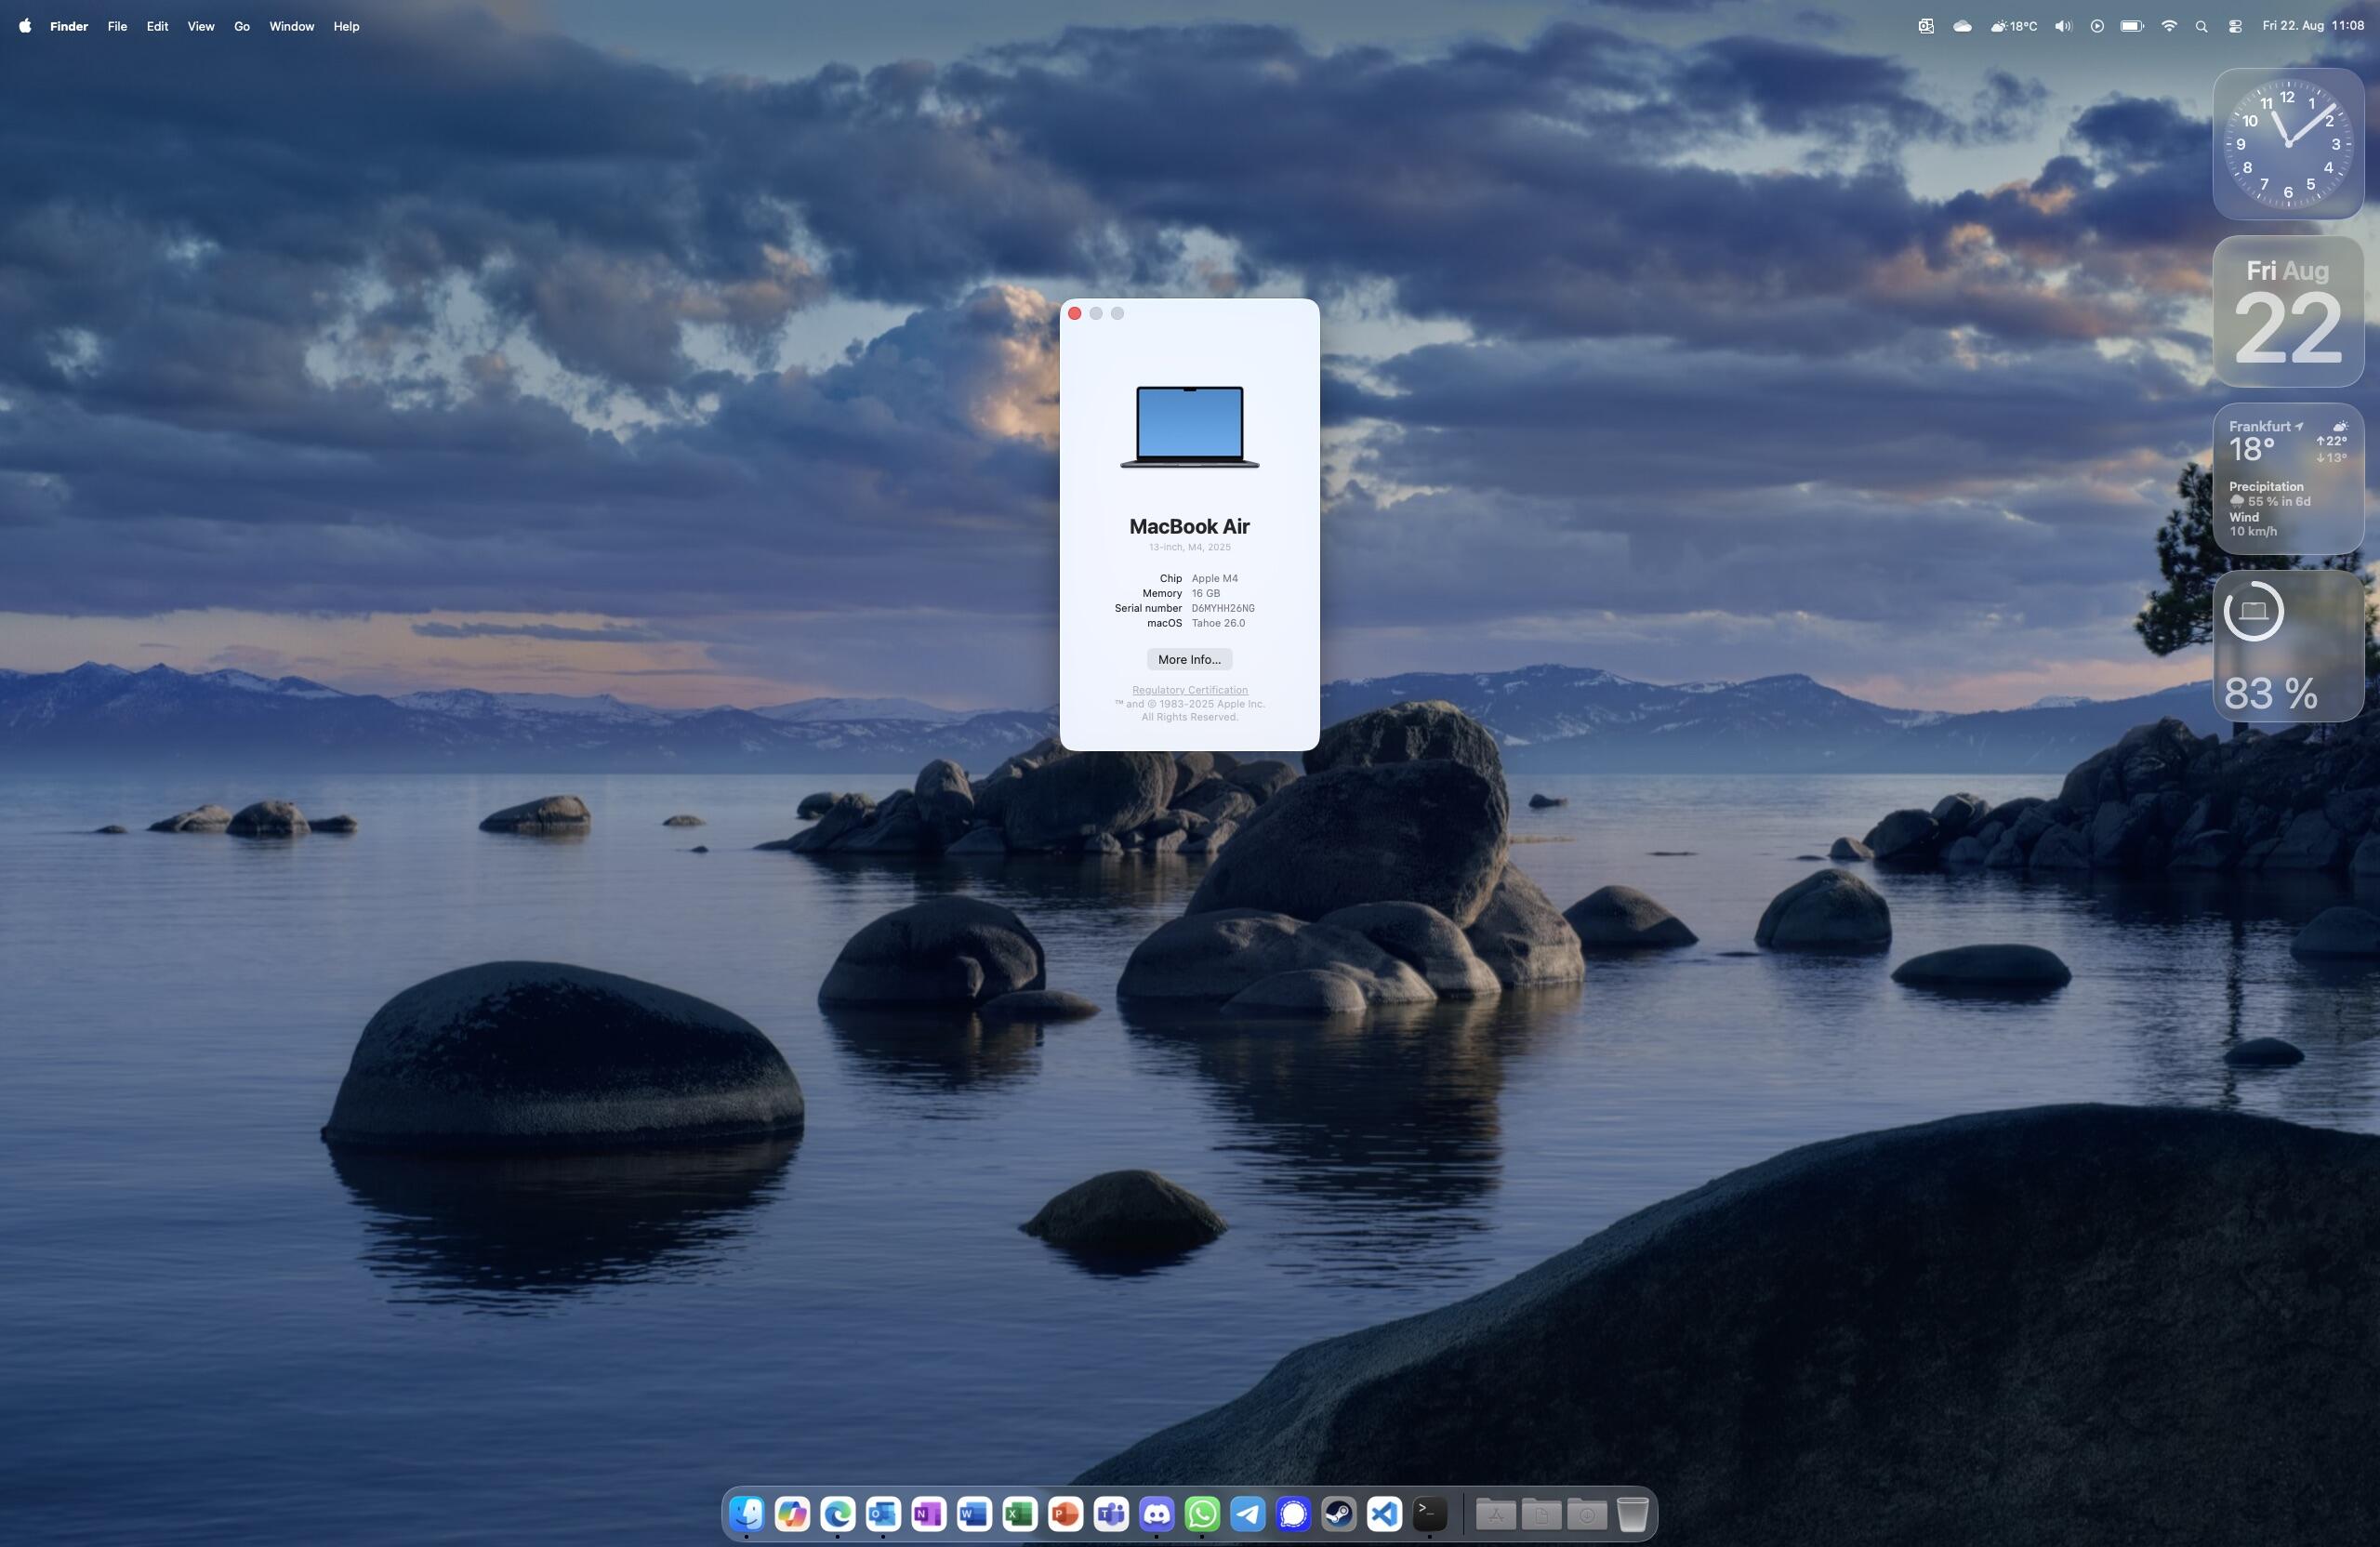Start Microsoft Teams from the Dock
This screenshot has height=1547, width=2380.
click(1110, 1513)
